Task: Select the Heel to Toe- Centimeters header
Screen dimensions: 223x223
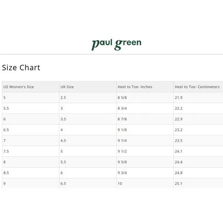Action: click(x=198, y=87)
